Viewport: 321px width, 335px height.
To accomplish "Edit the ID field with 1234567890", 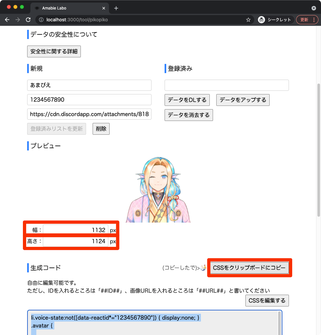I will pyautogui.click(x=89, y=100).
